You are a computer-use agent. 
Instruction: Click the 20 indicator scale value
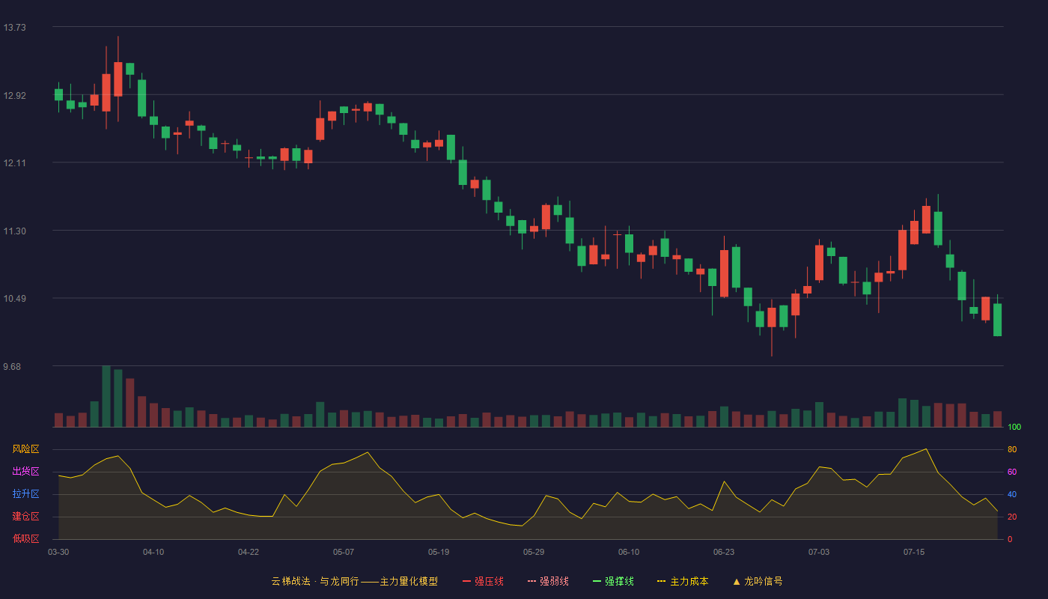1012,517
